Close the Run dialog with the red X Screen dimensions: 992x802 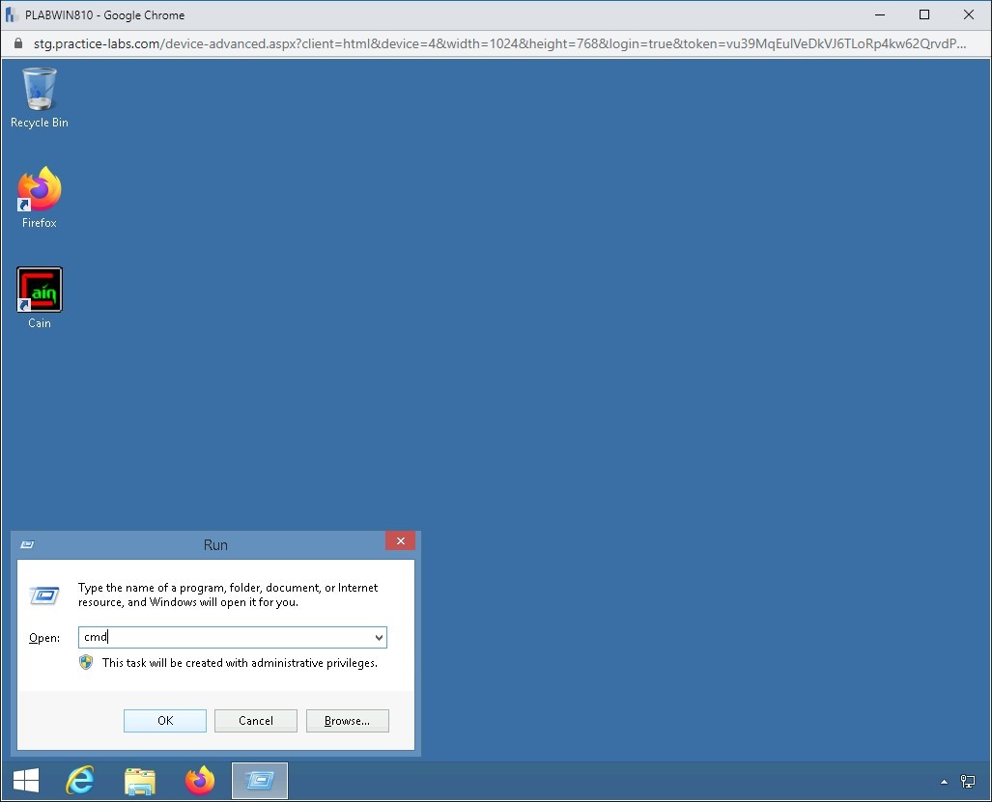coord(400,540)
